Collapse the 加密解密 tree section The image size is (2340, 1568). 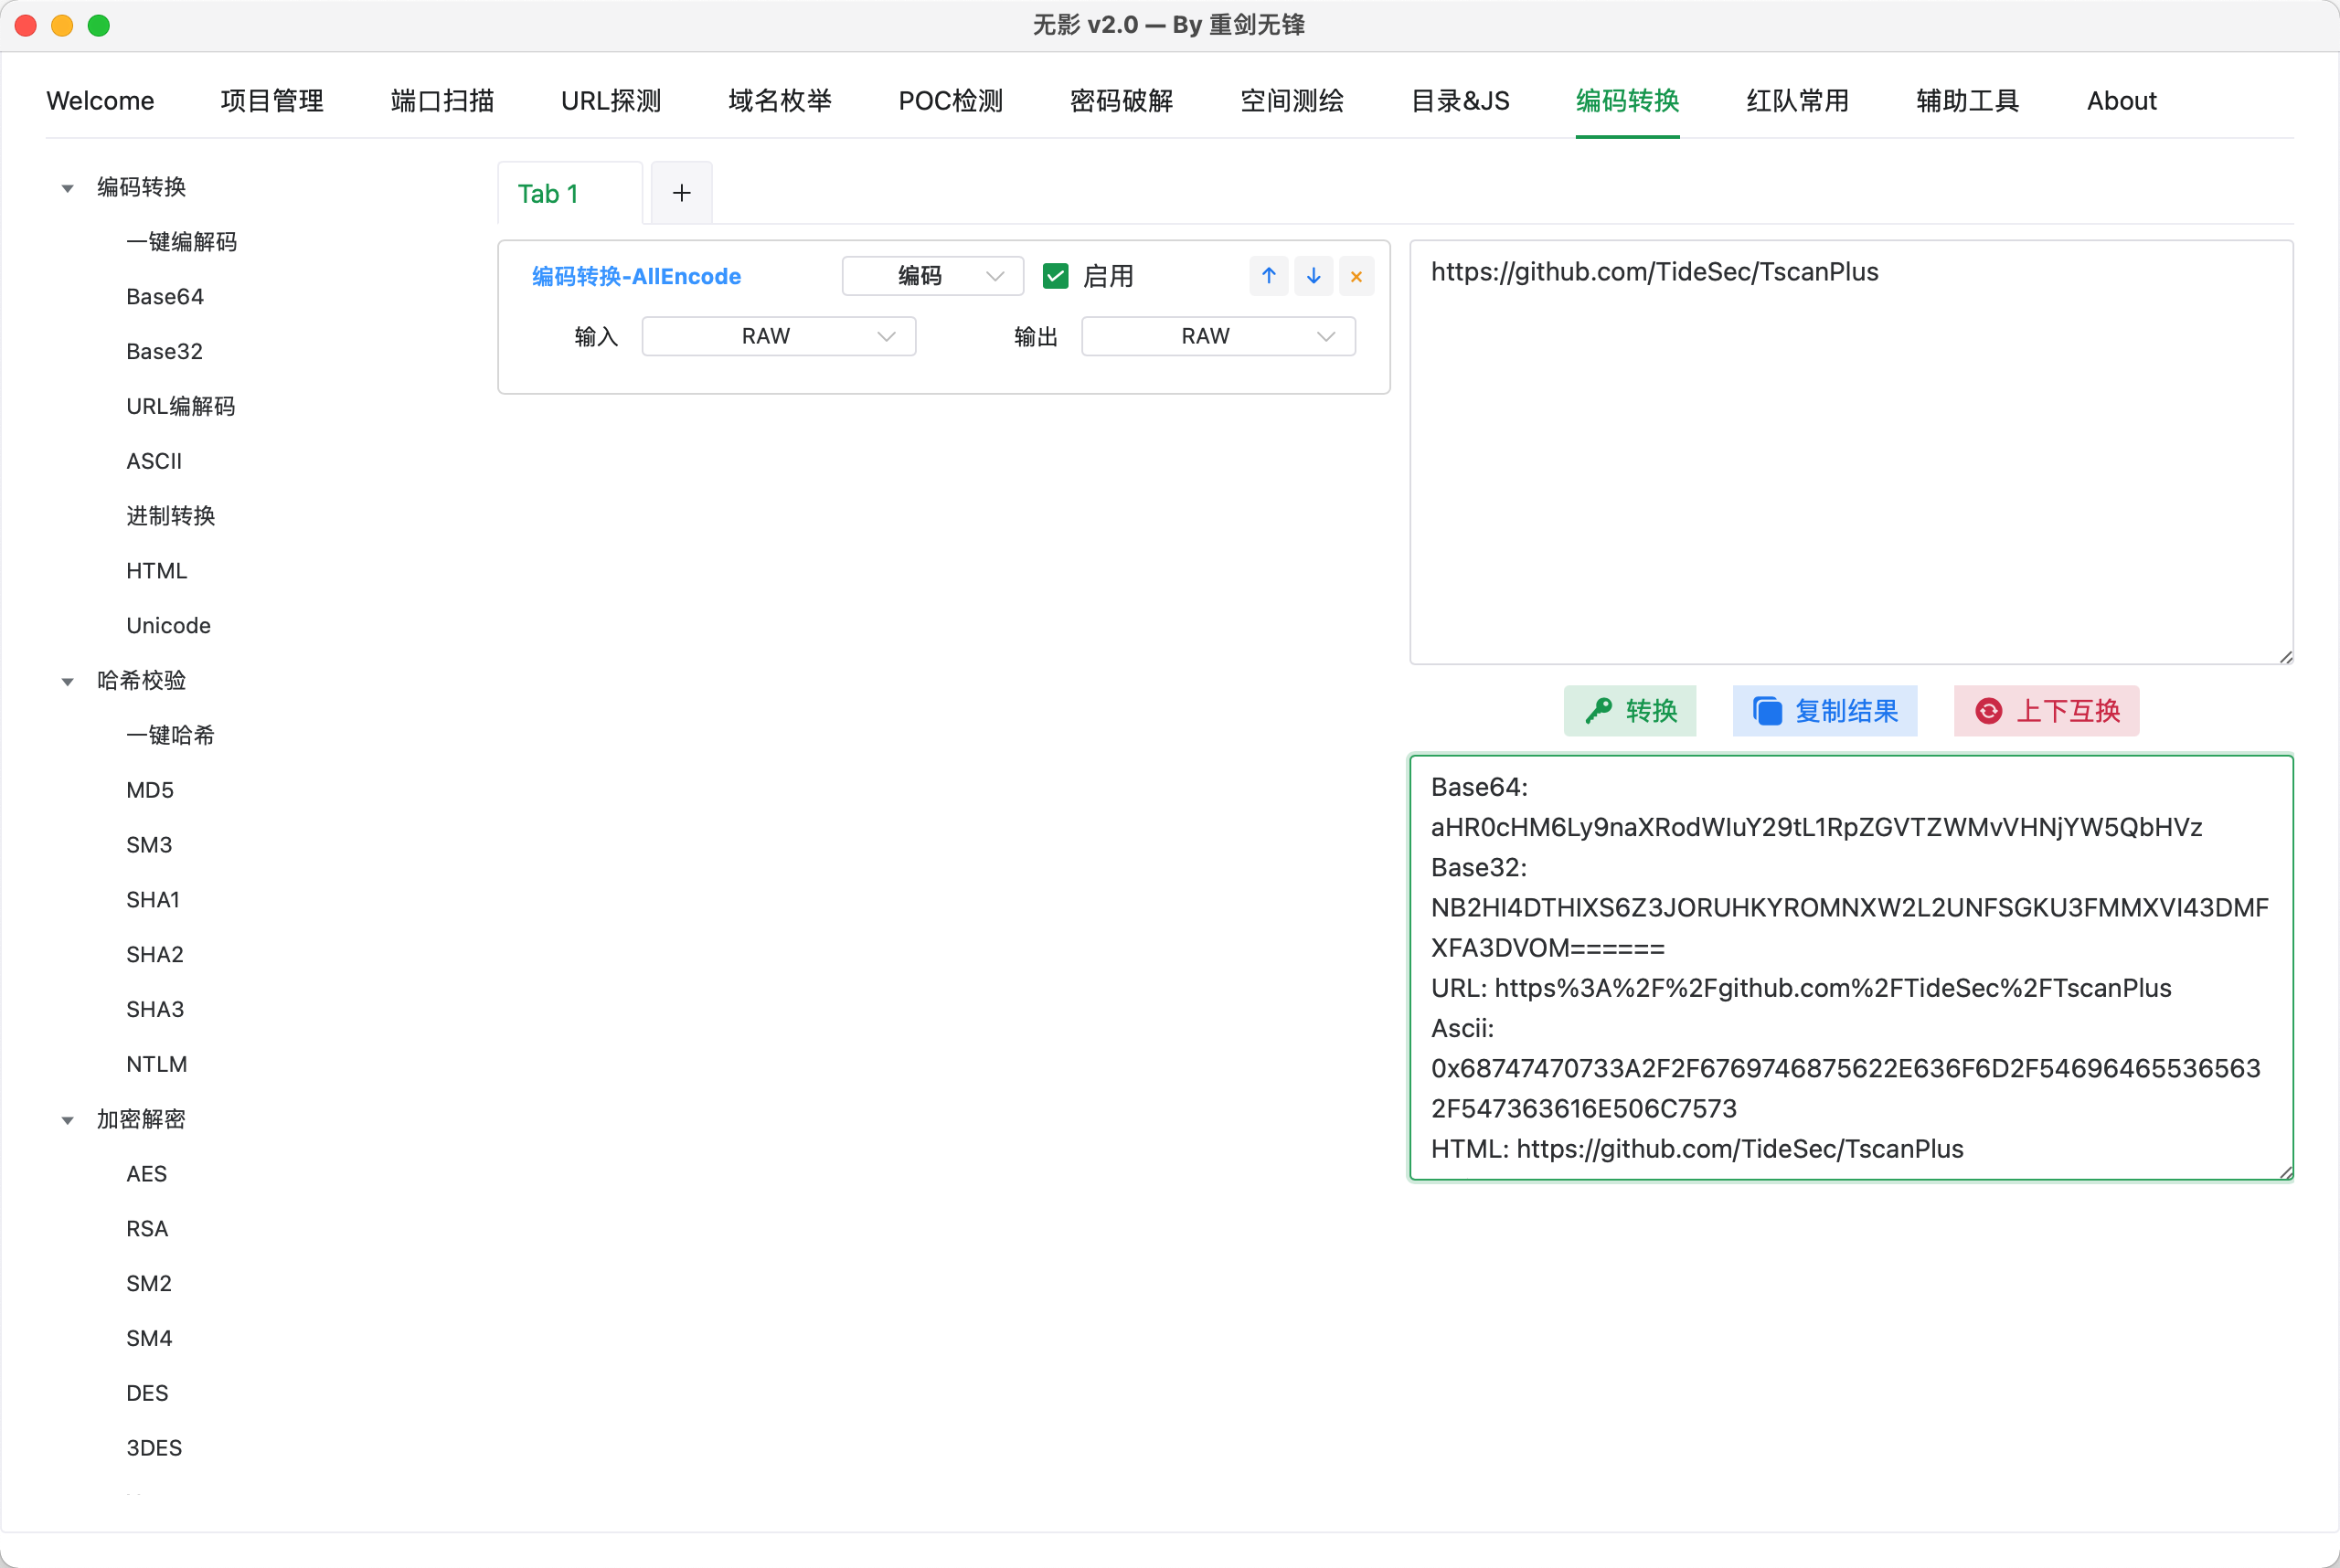[68, 1120]
